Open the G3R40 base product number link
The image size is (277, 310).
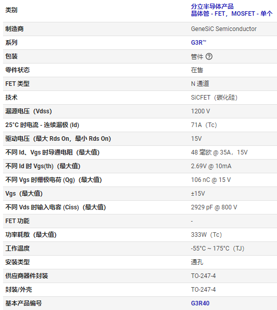[x=200, y=303]
